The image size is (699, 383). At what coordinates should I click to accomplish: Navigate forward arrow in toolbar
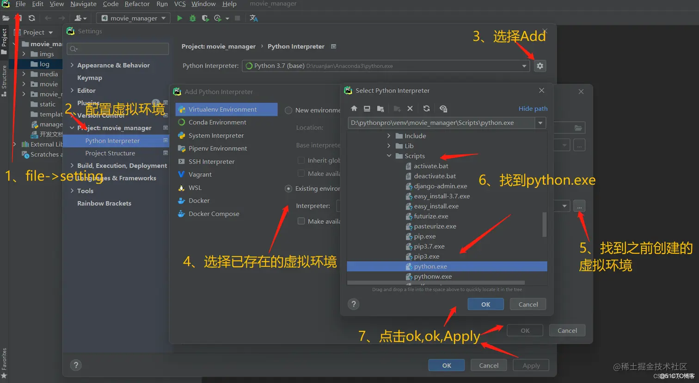[x=61, y=18]
